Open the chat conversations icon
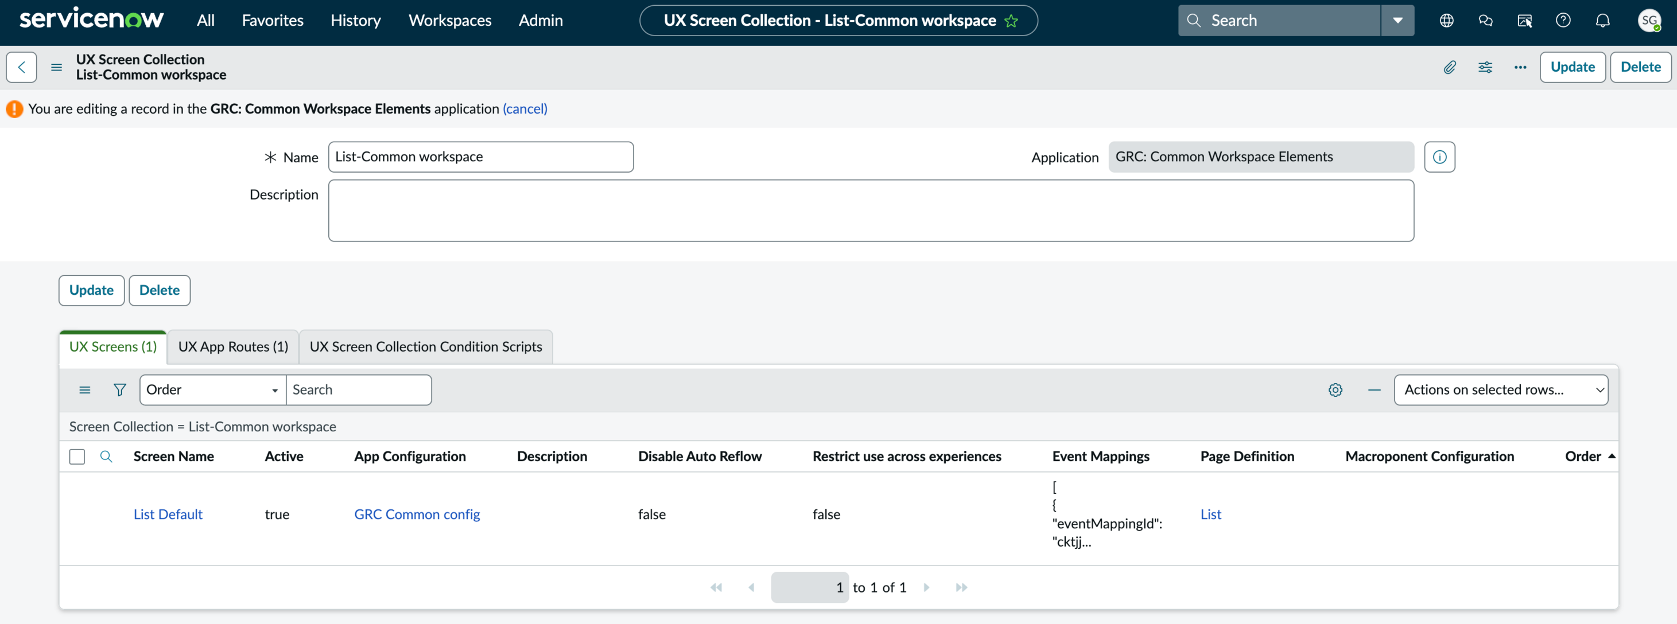The height and width of the screenshot is (624, 1677). [1486, 20]
